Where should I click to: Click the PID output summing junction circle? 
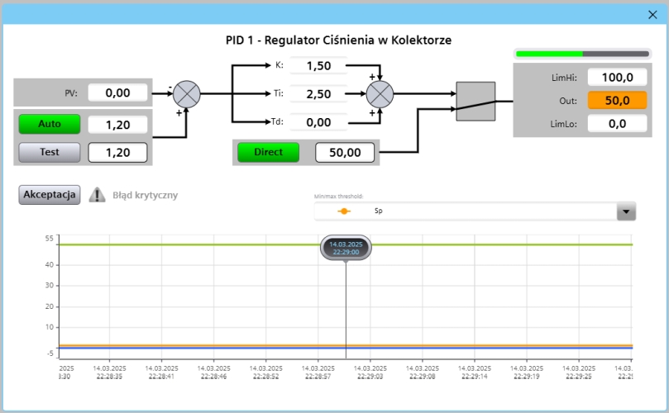tap(380, 93)
